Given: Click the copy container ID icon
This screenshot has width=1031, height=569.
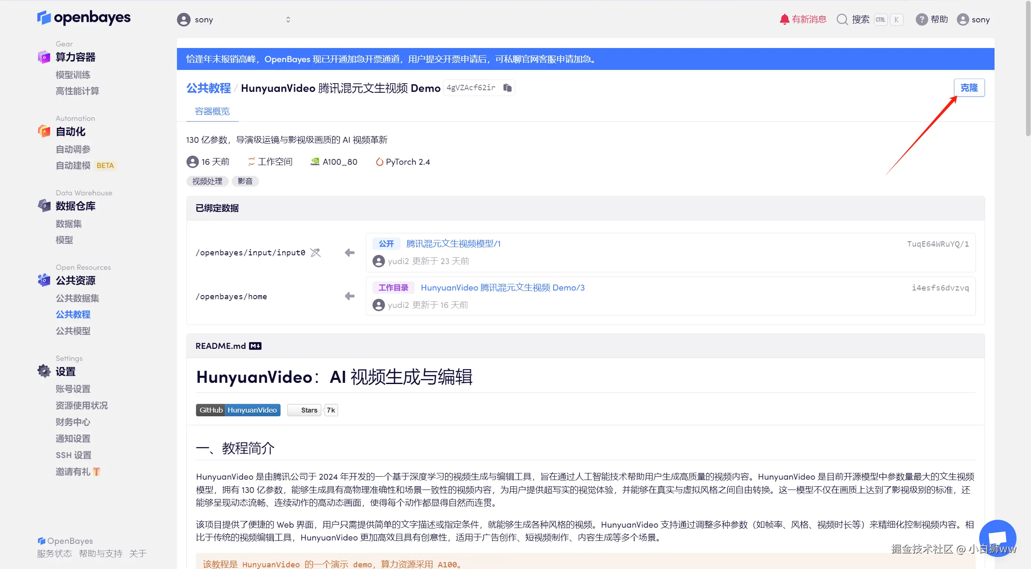Looking at the screenshot, I should pos(507,88).
